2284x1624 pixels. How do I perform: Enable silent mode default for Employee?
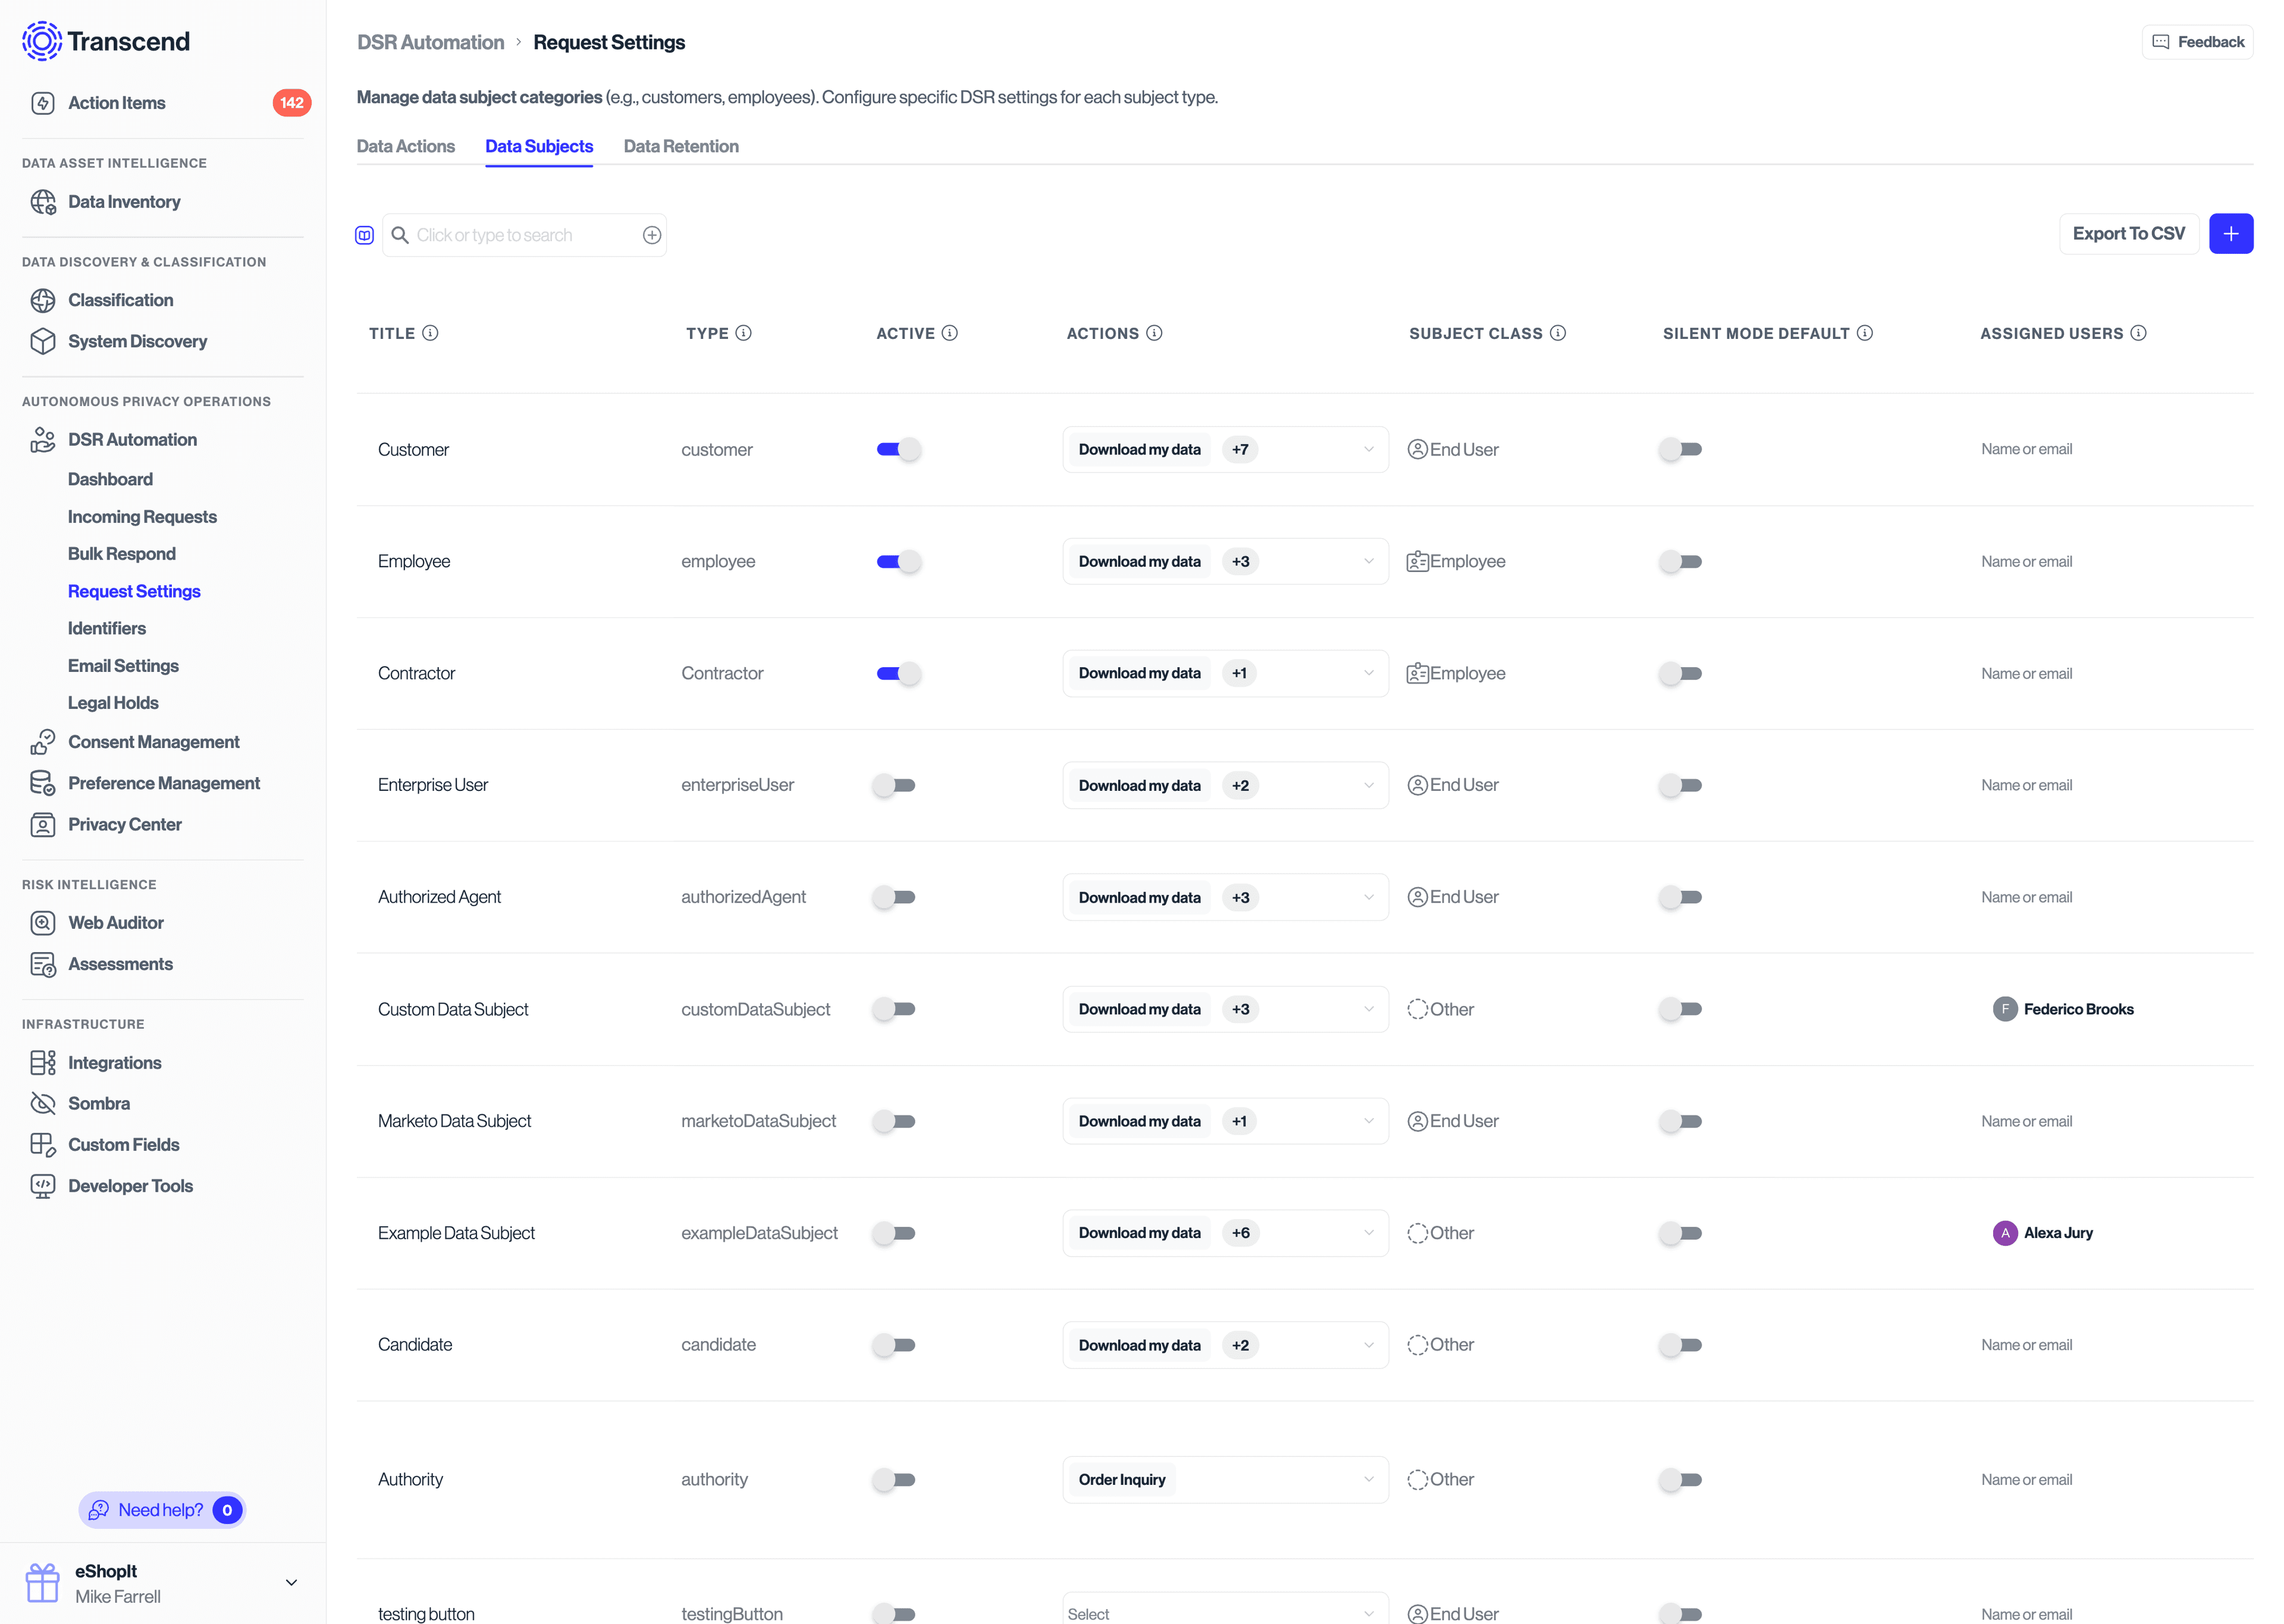coord(1680,561)
